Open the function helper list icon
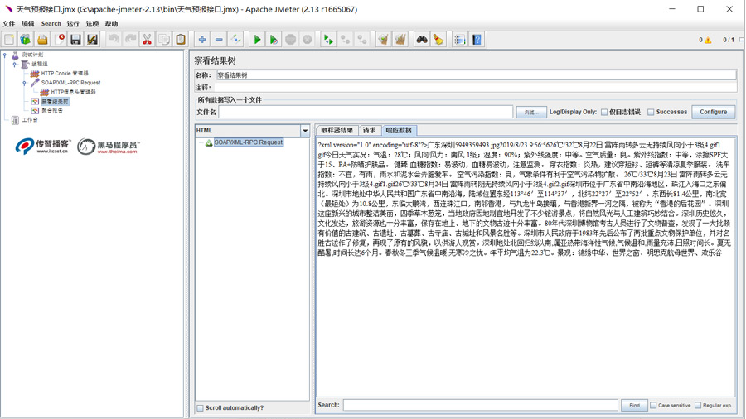Image resolution: width=746 pixels, height=419 pixels. (x=459, y=40)
